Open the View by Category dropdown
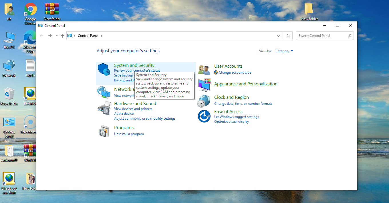Screen dimensions: 389x203 [284, 51]
